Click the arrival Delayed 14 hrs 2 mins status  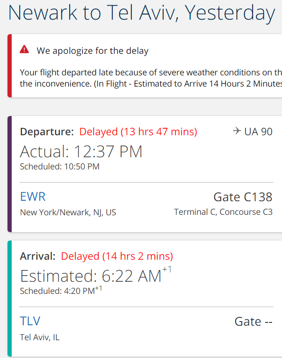click(117, 256)
